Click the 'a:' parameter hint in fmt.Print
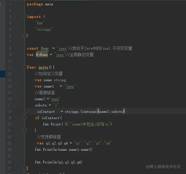The height and width of the screenshot is (174, 186). [x=67, y=124]
